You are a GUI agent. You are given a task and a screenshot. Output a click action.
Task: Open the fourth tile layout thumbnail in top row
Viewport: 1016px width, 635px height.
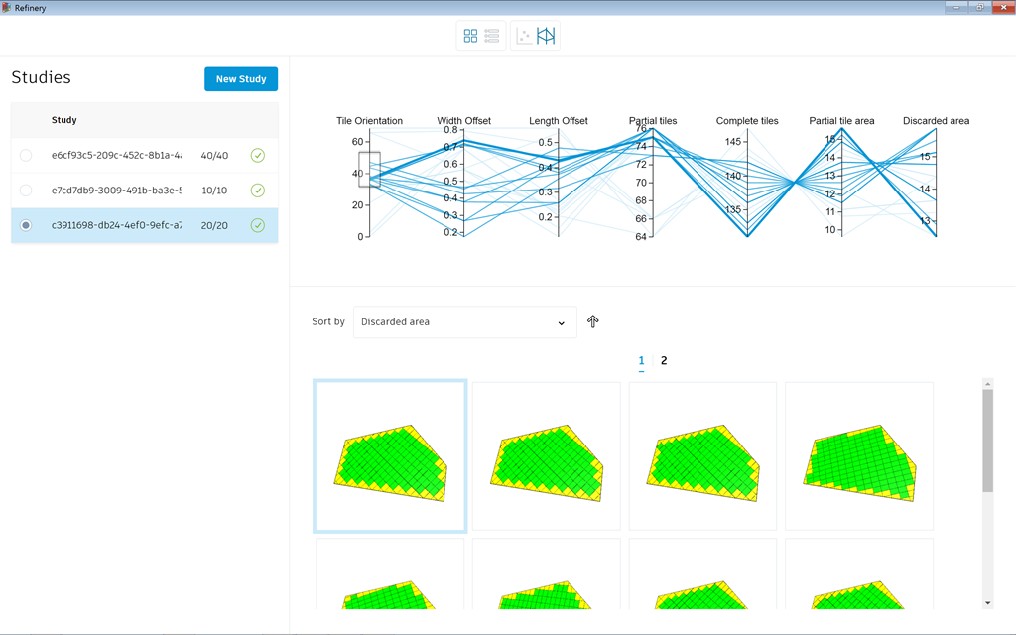pyautogui.click(x=859, y=456)
